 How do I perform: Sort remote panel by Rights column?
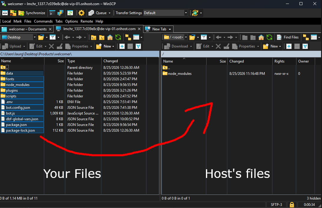284,61
